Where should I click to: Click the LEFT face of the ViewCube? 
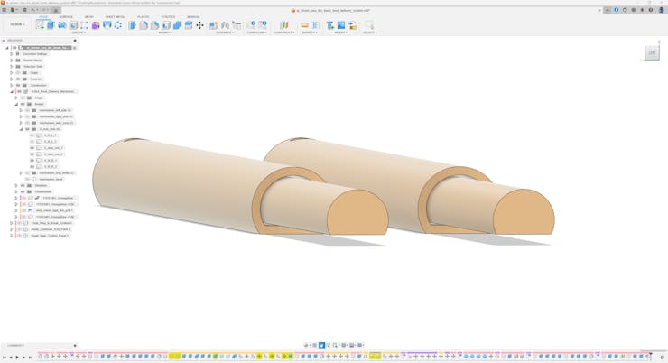[x=652, y=53]
